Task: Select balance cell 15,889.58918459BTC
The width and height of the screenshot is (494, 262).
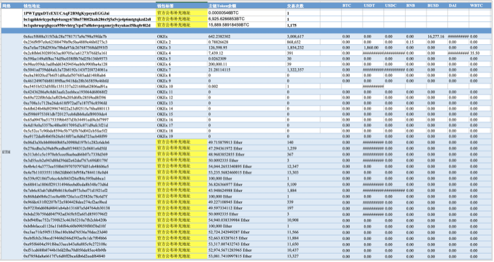Action: point(229,25)
